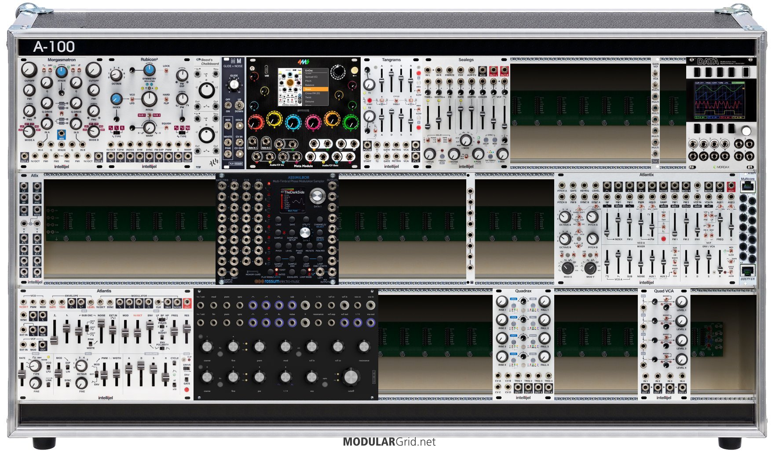Click the memory card slot on Assimil8or

click(x=252, y=272)
